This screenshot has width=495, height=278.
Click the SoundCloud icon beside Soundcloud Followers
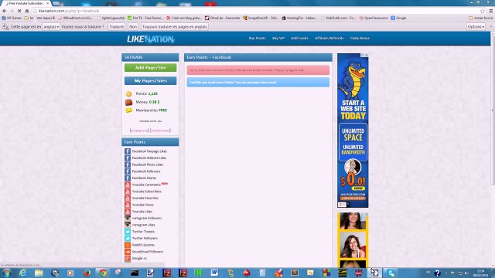(127, 252)
